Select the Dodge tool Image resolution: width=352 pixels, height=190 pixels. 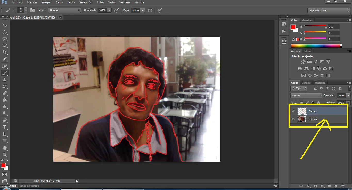[5, 113]
